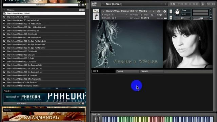This screenshot has width=217, height=122.
Task: Show instrument info with the round i icon
Action: pyautogui.click(x=164, y=11)
